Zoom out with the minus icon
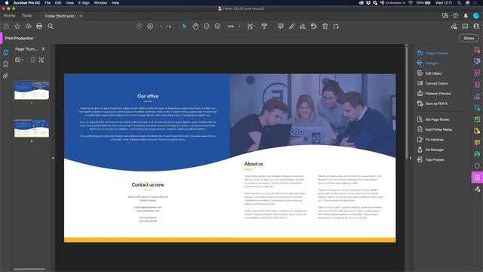Image resolution: width=483 pixels, height=272 pixels. (x=206, y=26)
